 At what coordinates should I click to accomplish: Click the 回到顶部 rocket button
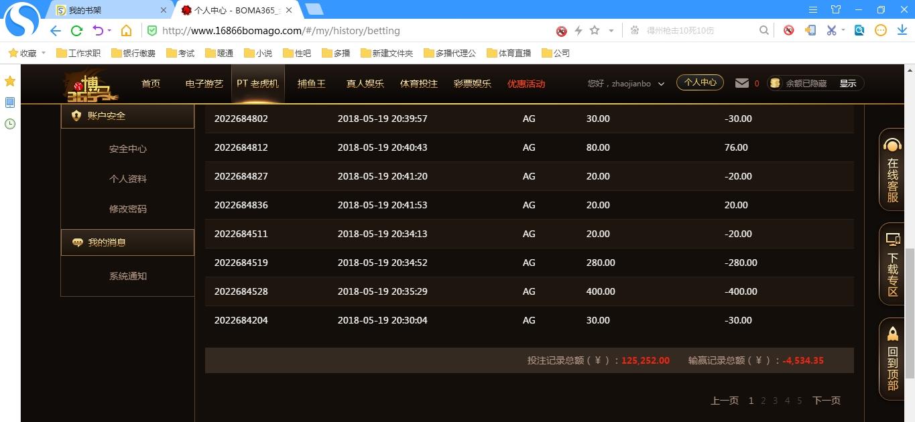(892, 359)
